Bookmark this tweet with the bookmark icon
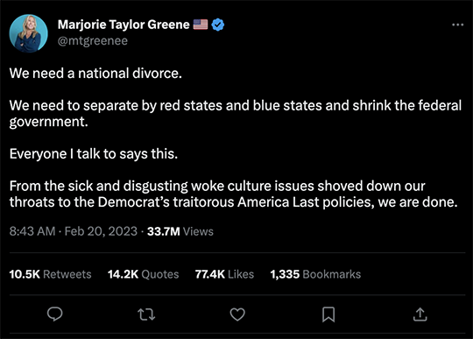 point(328,314)
